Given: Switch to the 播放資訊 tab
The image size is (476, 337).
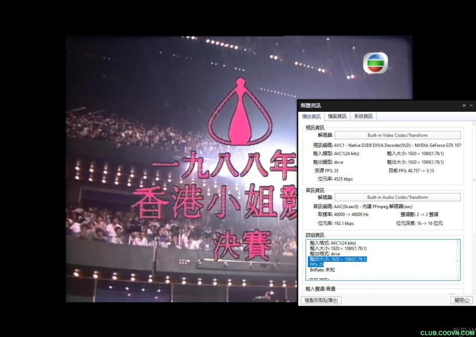Looking at the screenshot, I should [311, 116].
